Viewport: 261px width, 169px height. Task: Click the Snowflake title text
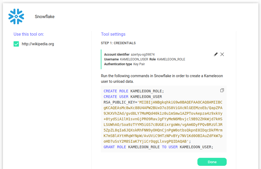(44, 17)
